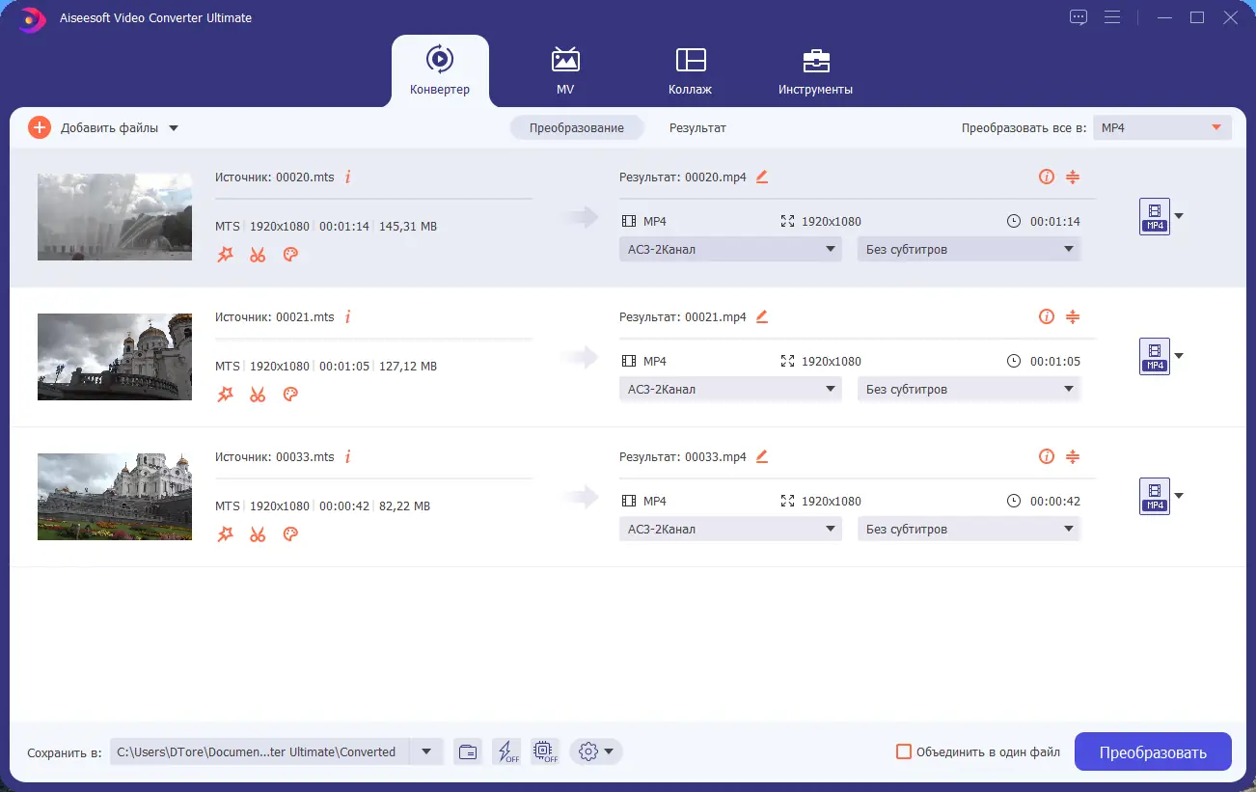Cut the 00020.mts video with scissors
Viewport: 1256px width, 792px height.
point(258,255)
